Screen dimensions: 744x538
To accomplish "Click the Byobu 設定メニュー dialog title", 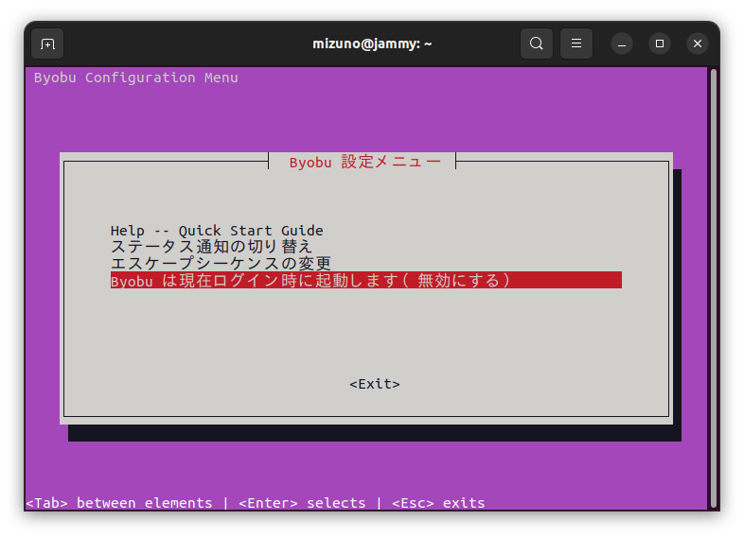I will coord(364,162).
